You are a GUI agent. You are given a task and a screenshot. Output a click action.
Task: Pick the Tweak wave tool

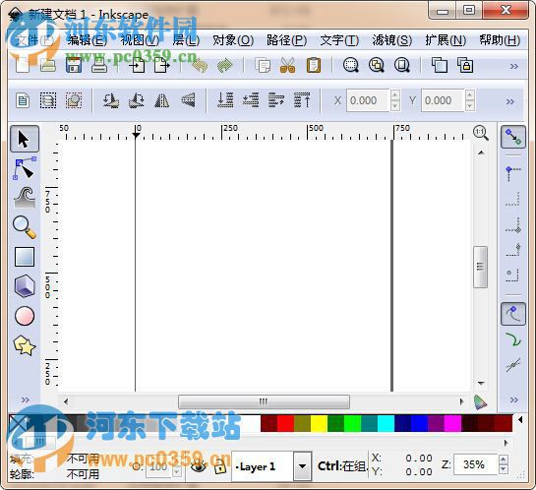[x=25, y=198]
